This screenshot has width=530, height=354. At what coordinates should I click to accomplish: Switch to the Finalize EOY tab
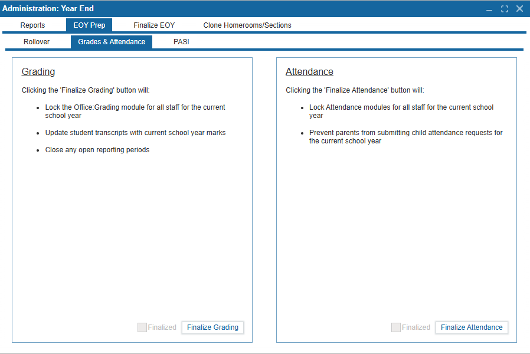click(154, 25)
